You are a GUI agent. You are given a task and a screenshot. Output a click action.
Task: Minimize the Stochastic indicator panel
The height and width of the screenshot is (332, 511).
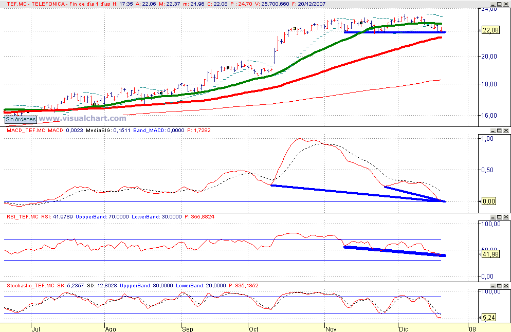click(492, 286)
